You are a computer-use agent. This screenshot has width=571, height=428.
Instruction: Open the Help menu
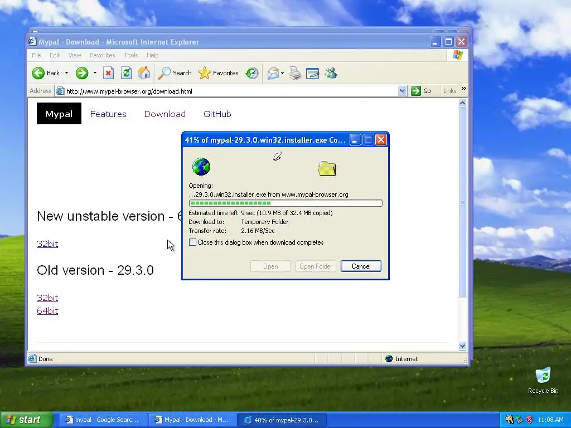point(153,55)
